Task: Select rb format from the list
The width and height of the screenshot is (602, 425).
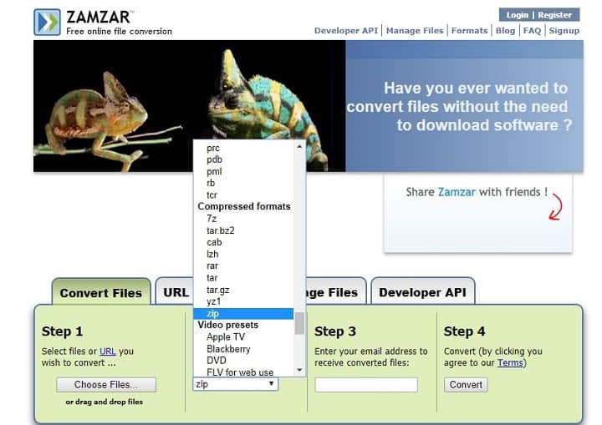Action: coord(243,183)
